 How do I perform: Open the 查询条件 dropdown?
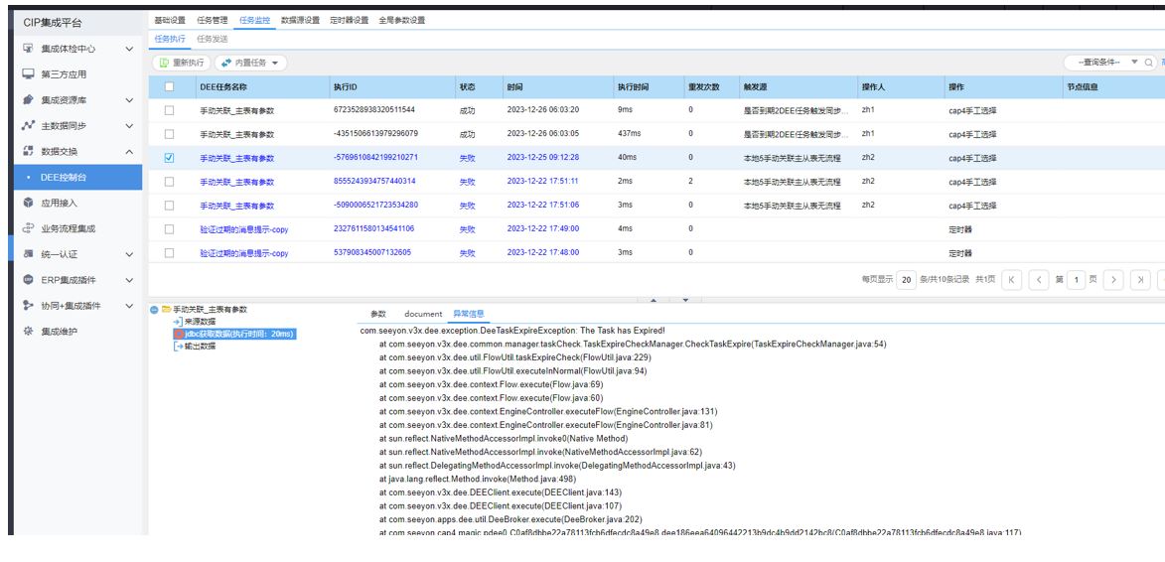1134,63
